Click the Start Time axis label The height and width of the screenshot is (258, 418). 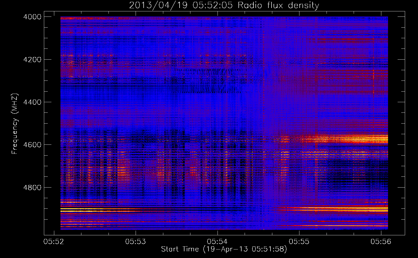click(x=224, y=249)
